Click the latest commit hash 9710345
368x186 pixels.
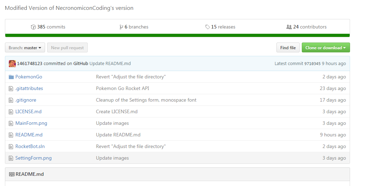312,64
